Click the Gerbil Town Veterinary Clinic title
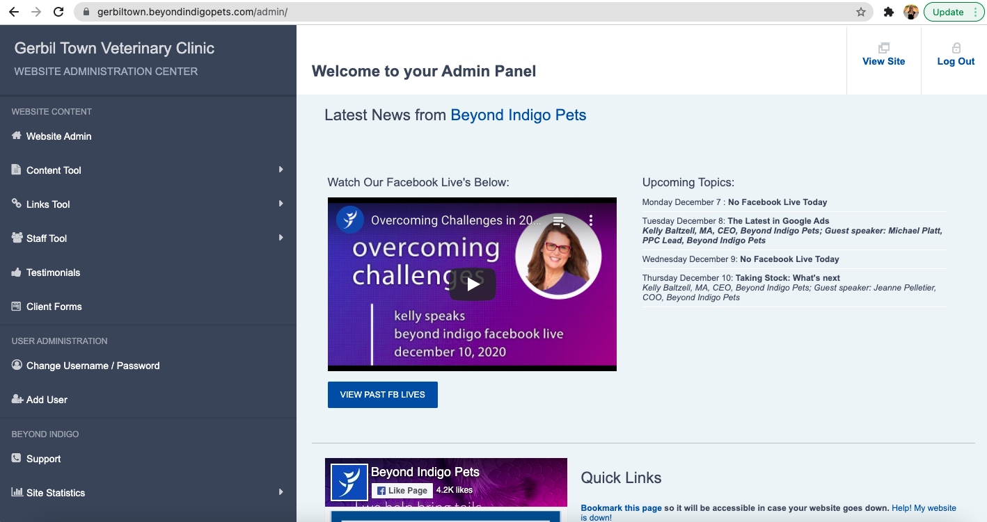 click(x=115, y=49)
